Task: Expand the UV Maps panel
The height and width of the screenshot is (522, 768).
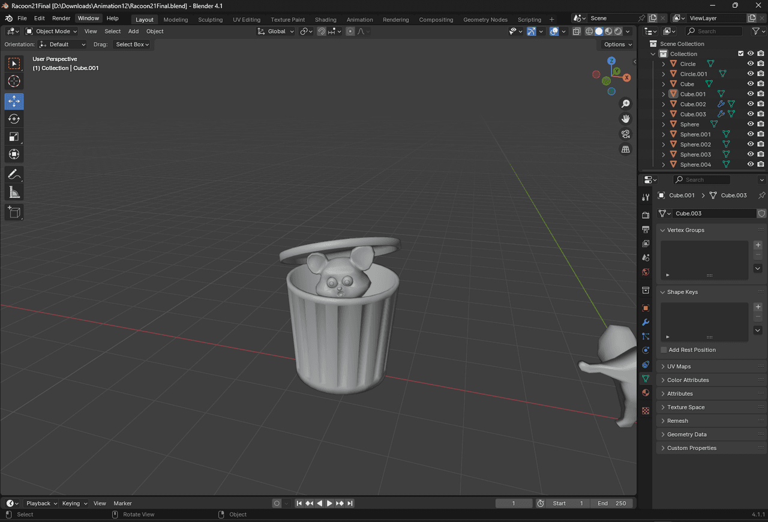Action: coord(679,367)
